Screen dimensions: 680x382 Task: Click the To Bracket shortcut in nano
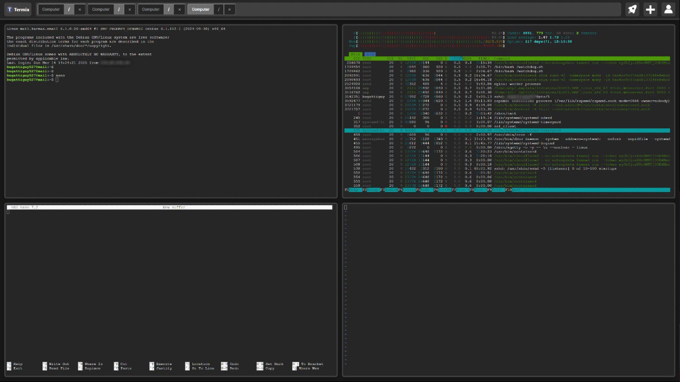[x=308, y=364]
